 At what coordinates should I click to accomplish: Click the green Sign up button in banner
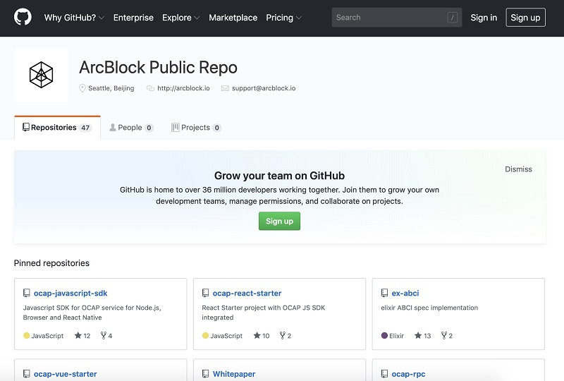tap(279, 221)
